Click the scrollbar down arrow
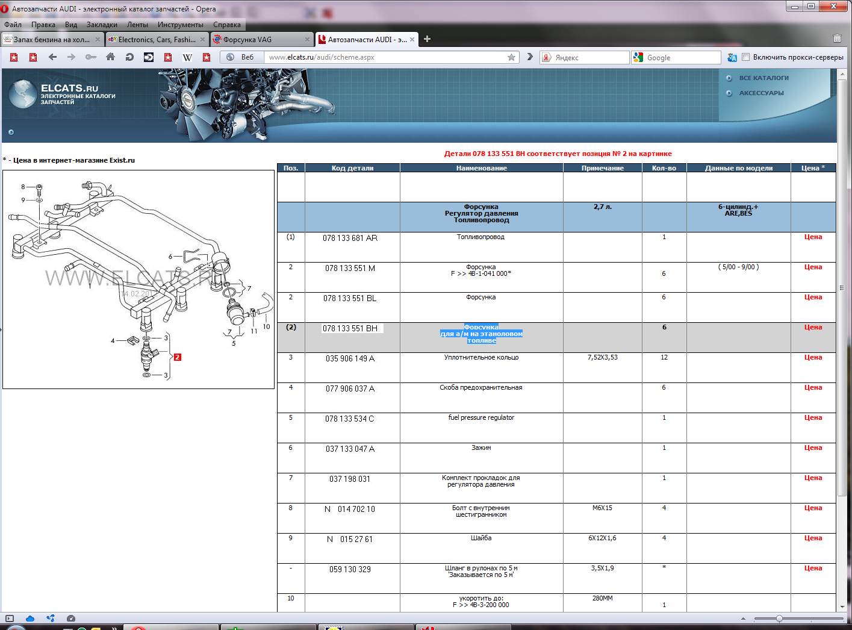This screenshot has height=630, width=852. tap(842, 607)
